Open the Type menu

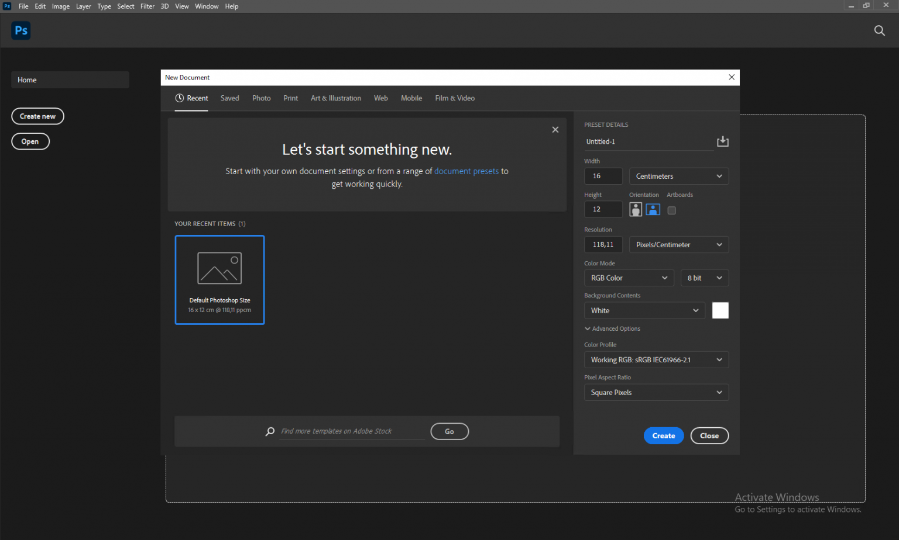click(104, 6)
